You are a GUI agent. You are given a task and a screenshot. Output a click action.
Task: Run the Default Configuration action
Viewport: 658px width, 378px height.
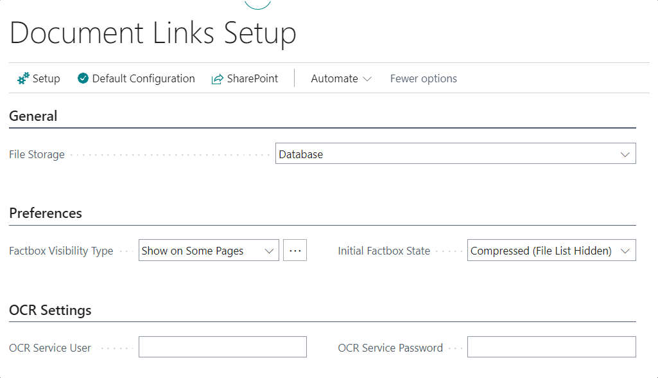(143, 78)
